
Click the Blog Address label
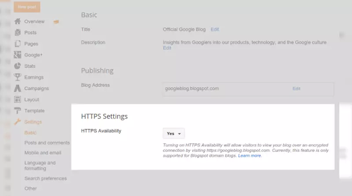click(x=95, y=85)
